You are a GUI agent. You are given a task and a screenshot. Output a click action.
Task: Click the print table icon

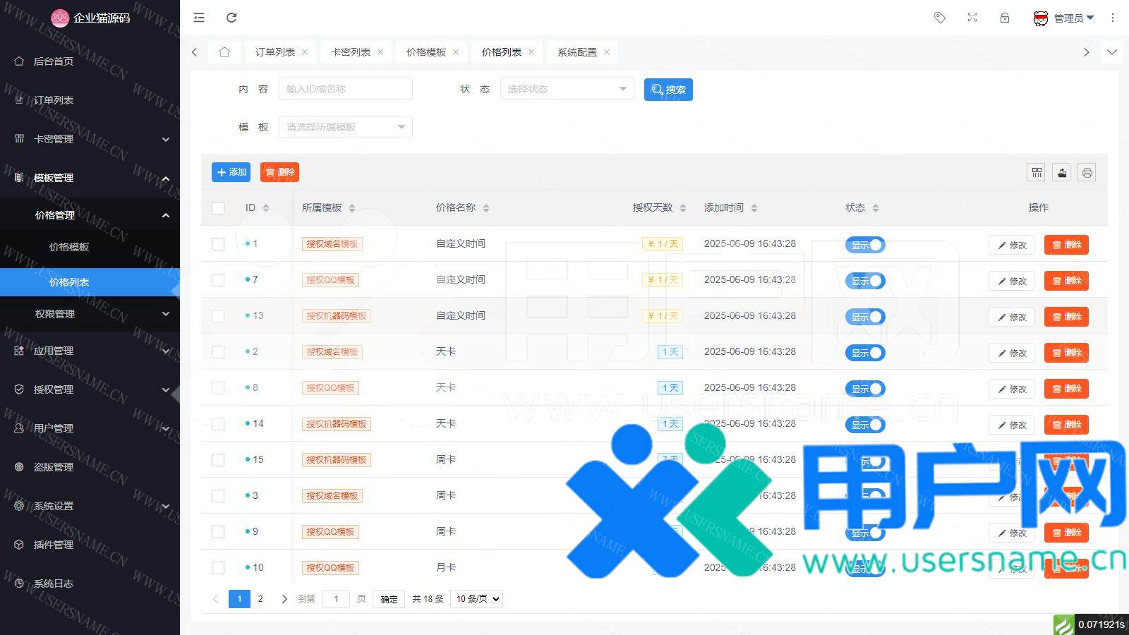coord(1087,173)
